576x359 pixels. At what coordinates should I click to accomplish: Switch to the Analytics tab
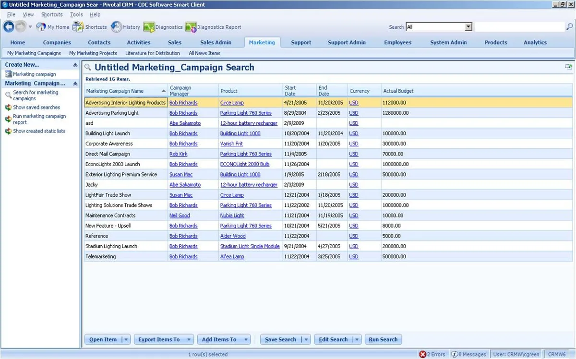click(x=535, y=42)
